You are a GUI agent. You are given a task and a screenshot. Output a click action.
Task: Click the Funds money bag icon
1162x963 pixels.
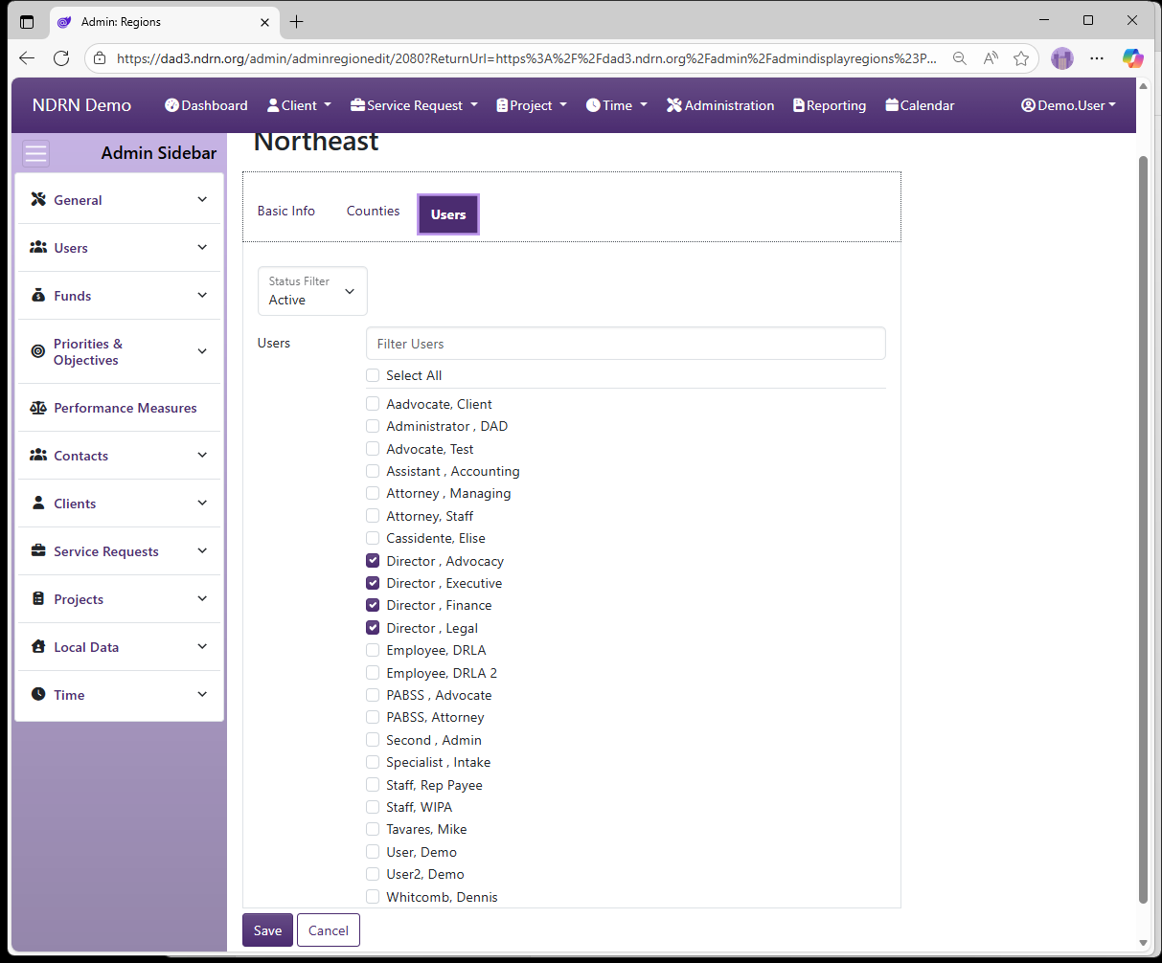coord(38,295)
